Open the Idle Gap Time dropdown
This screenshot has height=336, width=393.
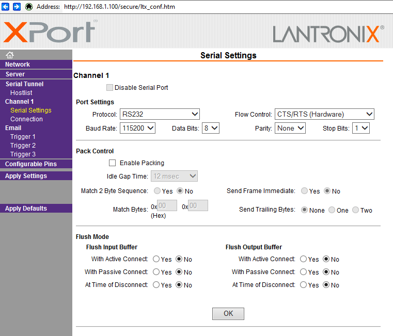click(x=174, y=176)
